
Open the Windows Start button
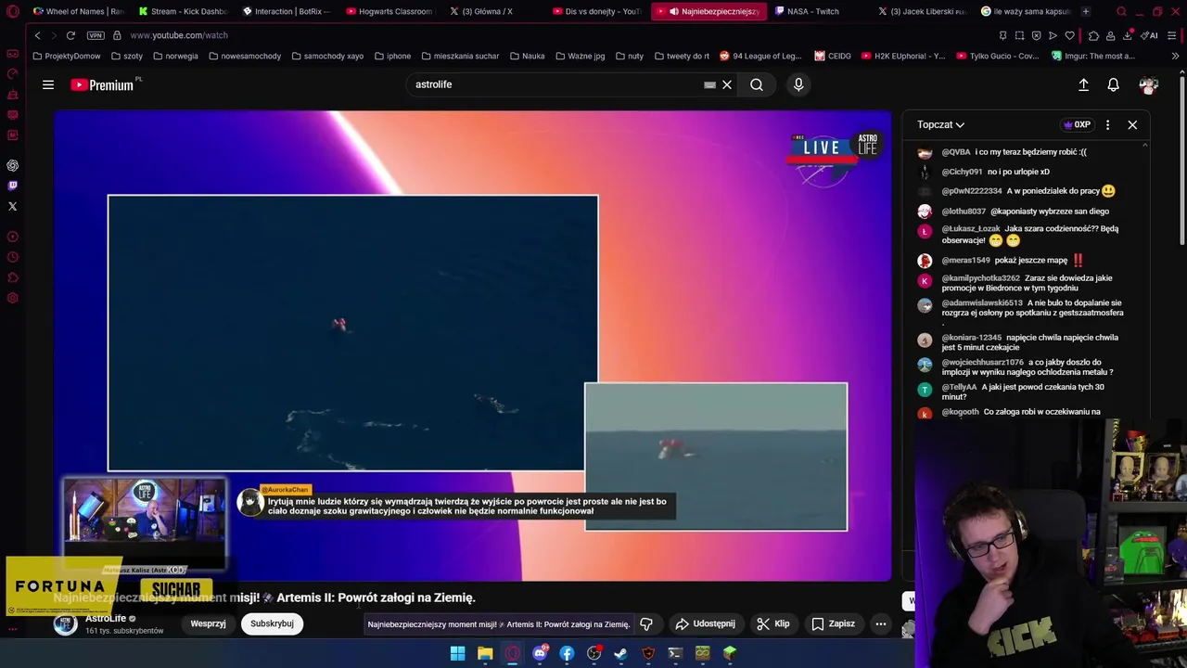[457, 653]
